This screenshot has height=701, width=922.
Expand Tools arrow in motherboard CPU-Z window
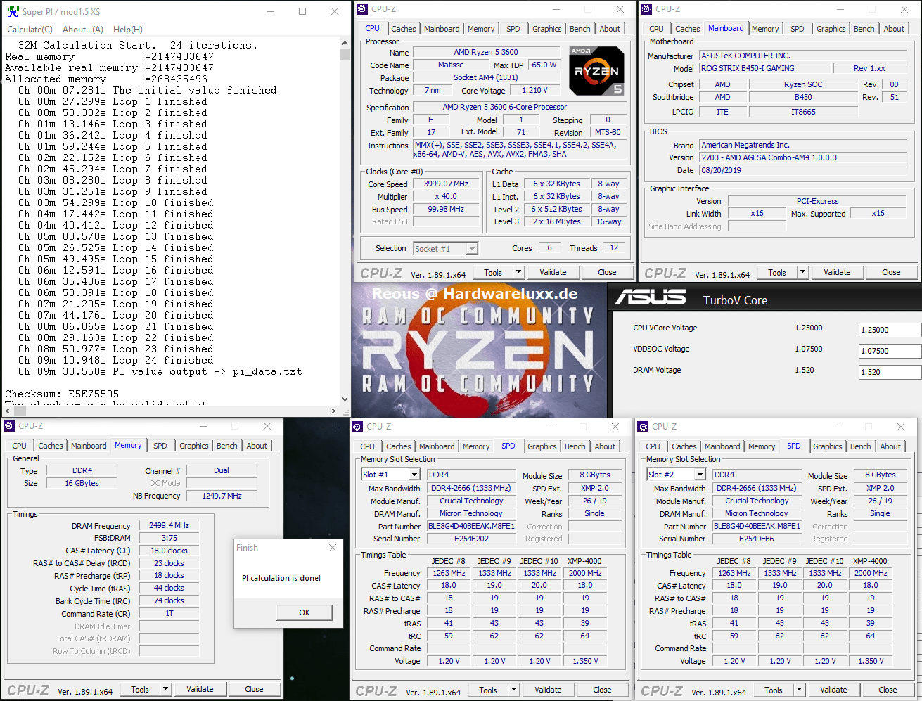[x=802, y=272]
